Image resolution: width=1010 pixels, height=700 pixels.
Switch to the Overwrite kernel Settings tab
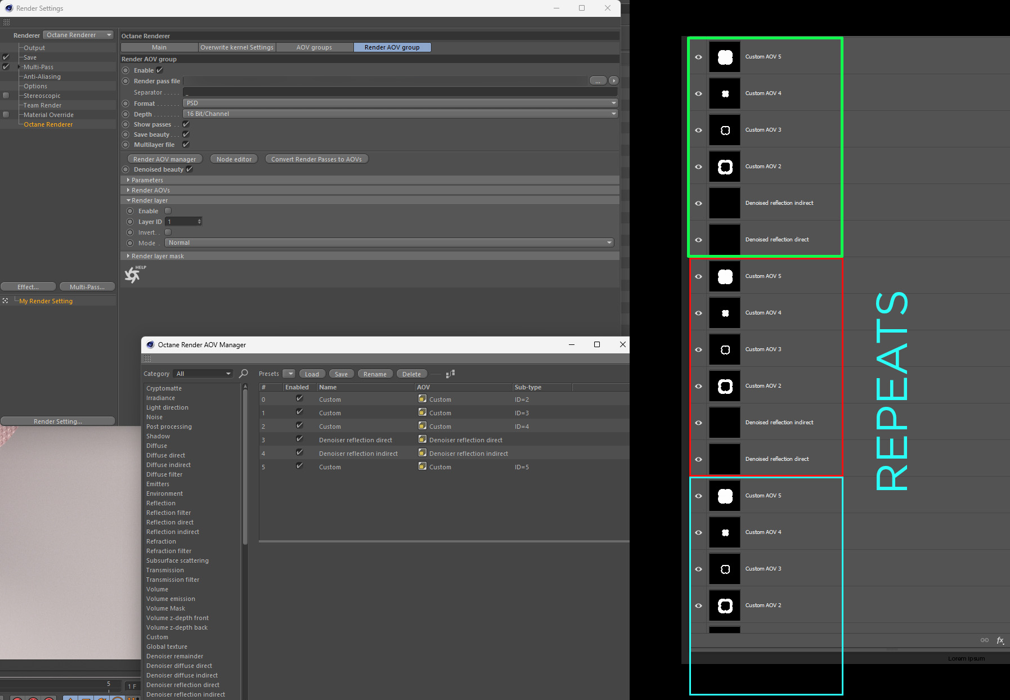pos(237,47)
